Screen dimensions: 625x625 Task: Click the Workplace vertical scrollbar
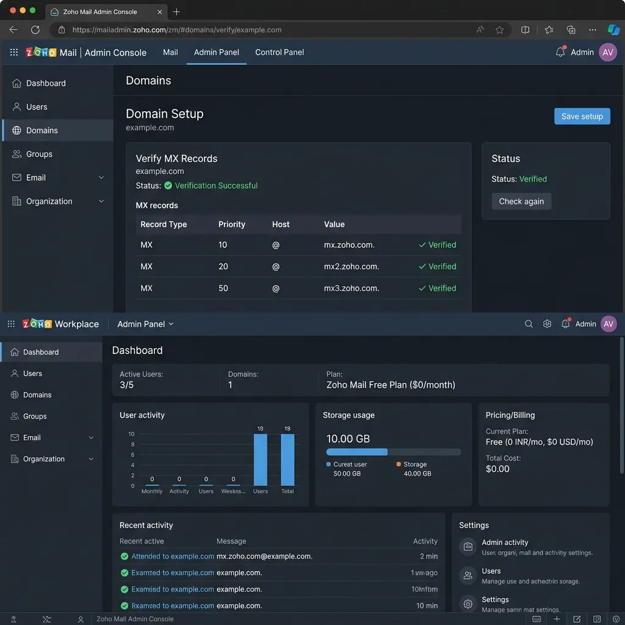(x=621, y=405)
